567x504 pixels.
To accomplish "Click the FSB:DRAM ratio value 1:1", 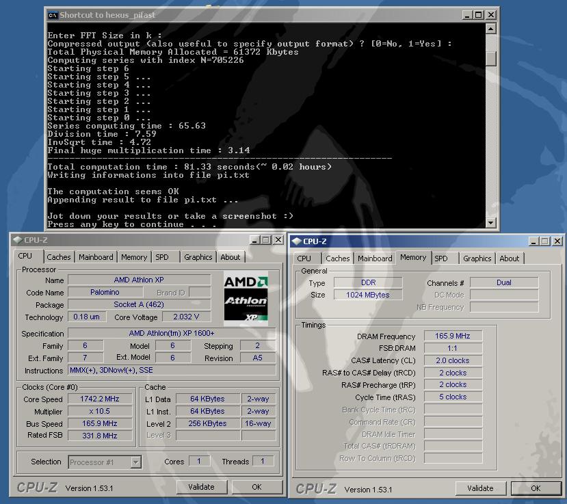I will [453, 348].
